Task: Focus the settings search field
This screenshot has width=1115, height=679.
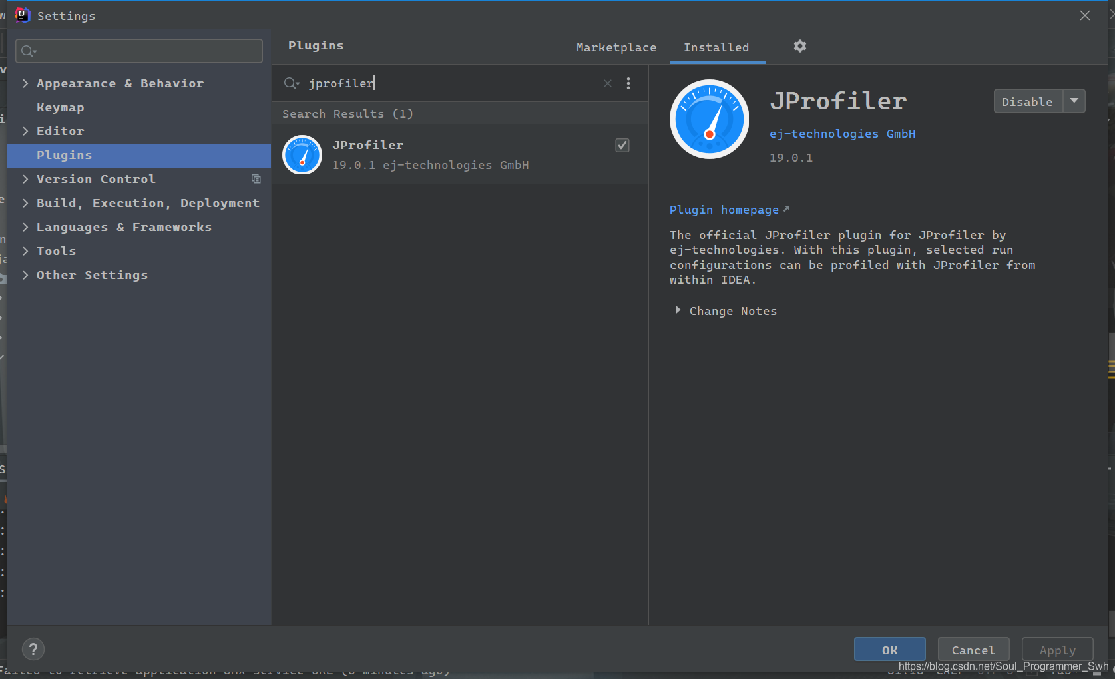Action: 139,51
